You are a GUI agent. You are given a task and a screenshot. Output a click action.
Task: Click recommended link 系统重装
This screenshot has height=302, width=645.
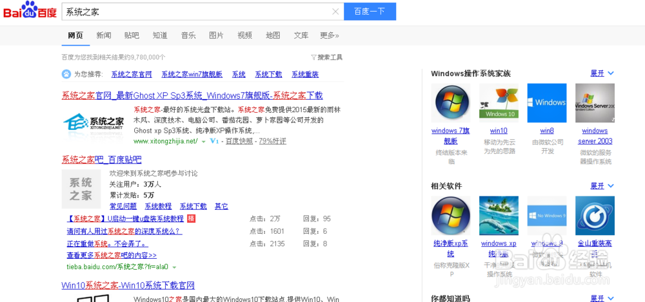tap(305, 74)
